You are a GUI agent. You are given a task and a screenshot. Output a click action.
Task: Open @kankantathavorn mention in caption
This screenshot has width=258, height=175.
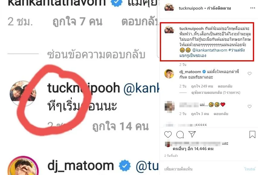coord(210,50)
